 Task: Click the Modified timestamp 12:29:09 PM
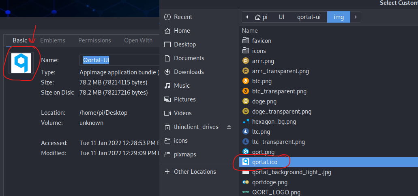click(x=119, y=153)
